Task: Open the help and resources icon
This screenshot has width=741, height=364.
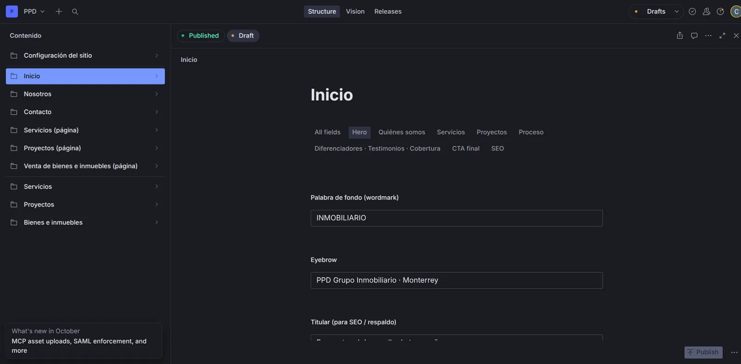Action: (720, 12)
